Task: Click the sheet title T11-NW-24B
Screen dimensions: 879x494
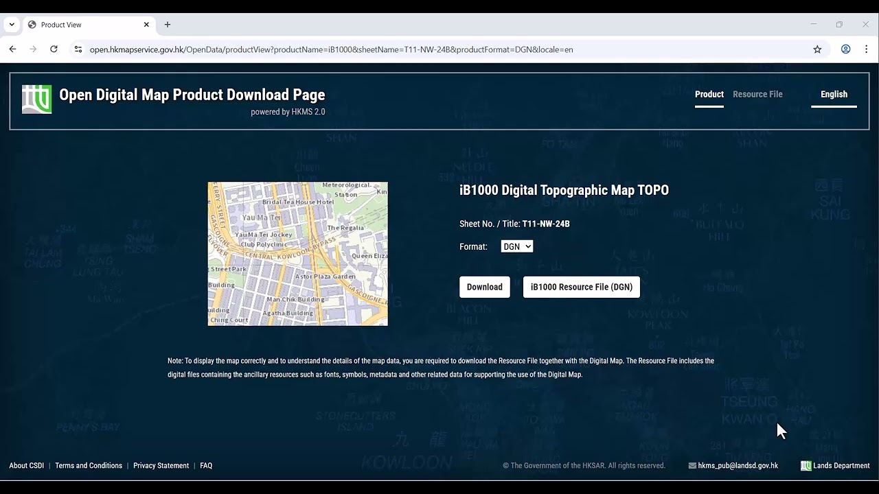Action: click(546, 224)
